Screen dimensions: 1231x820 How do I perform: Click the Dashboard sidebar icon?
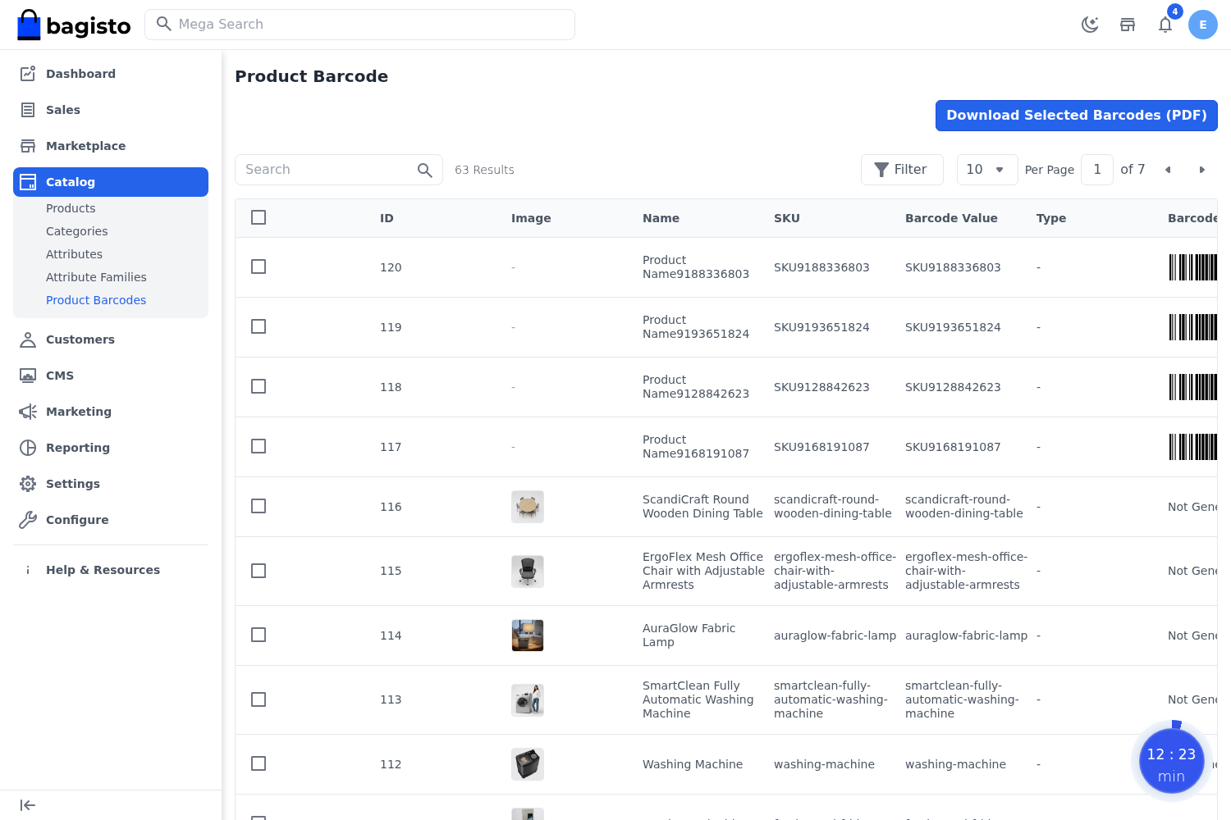(x=28, y=74)
